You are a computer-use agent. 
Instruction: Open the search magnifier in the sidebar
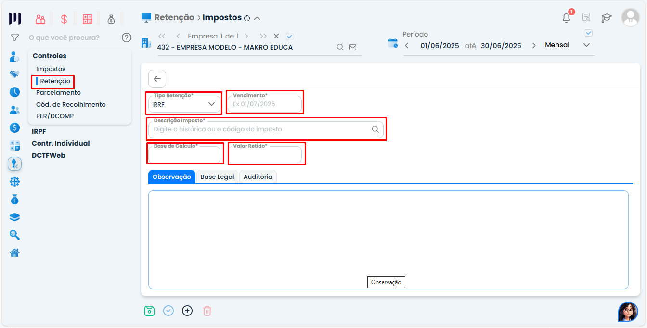pyautogui.click(x=14, y=235)
